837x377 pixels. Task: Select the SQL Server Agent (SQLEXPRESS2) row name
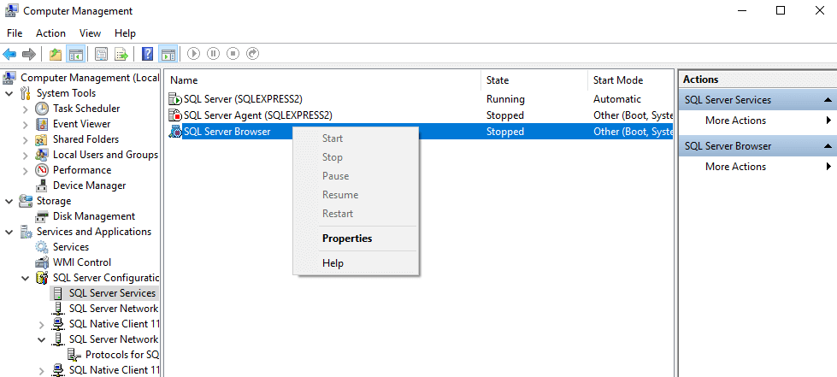point(258,115)
